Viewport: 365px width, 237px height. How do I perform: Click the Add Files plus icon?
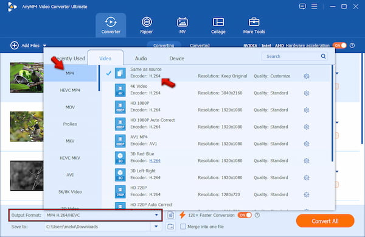[x=15, y=46]
